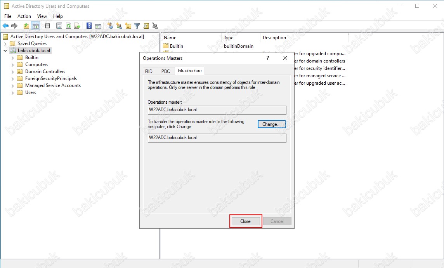Click the Operations master name field
This screenshot has width=444, height=268.
(x=217, y=110)
